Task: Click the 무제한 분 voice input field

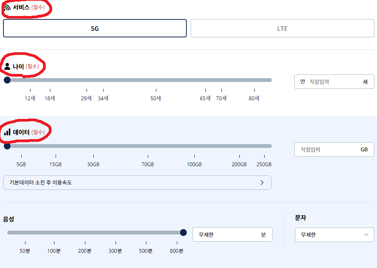Action: 233,234
